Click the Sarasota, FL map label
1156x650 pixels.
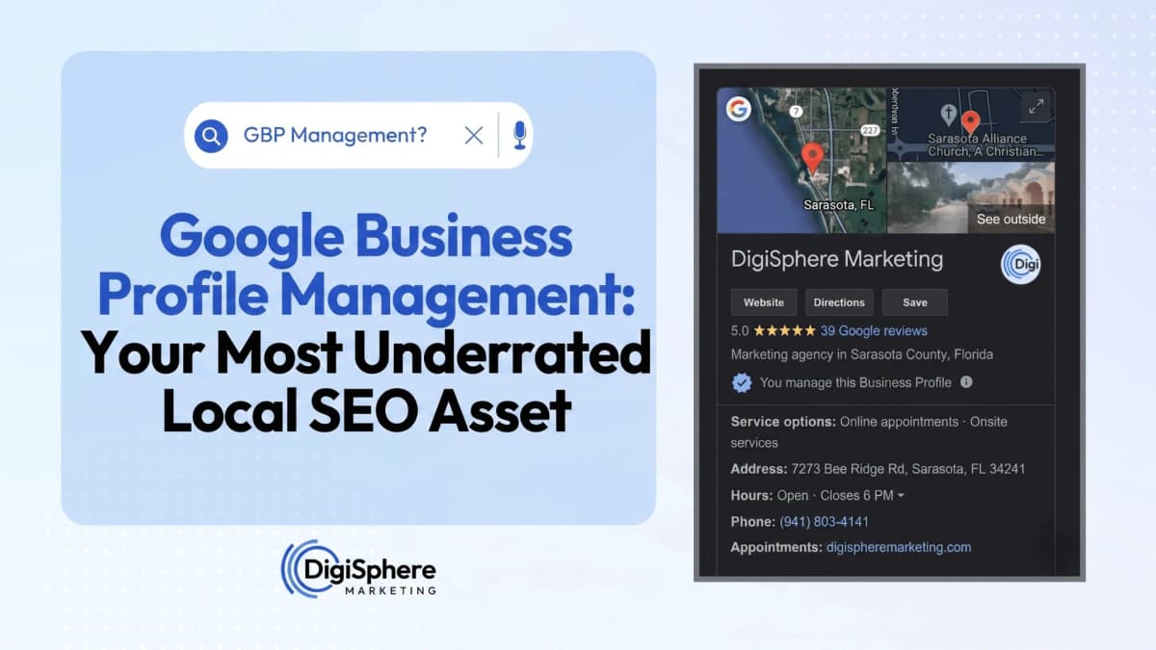(x=840, y=204)
